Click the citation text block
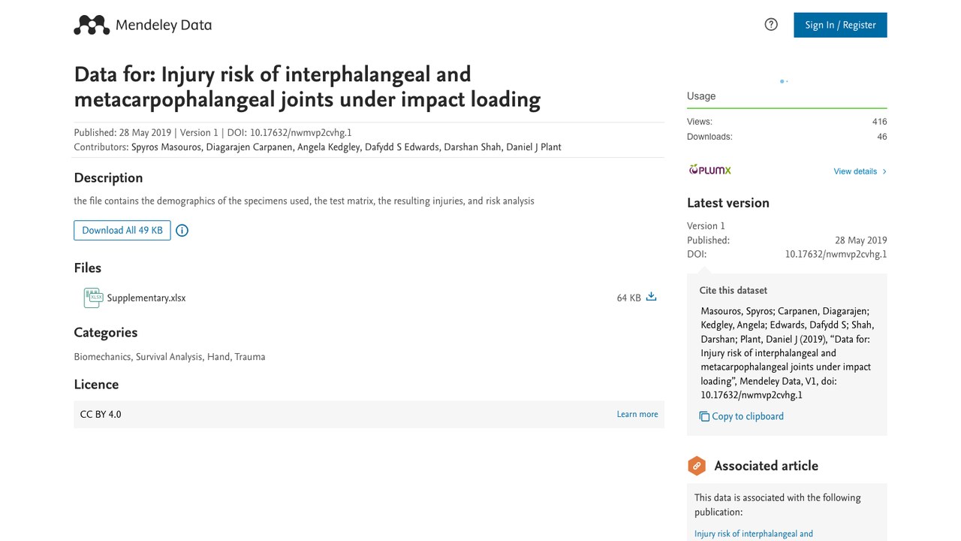This screenshot has width=961, height=541. click(787, 353)
